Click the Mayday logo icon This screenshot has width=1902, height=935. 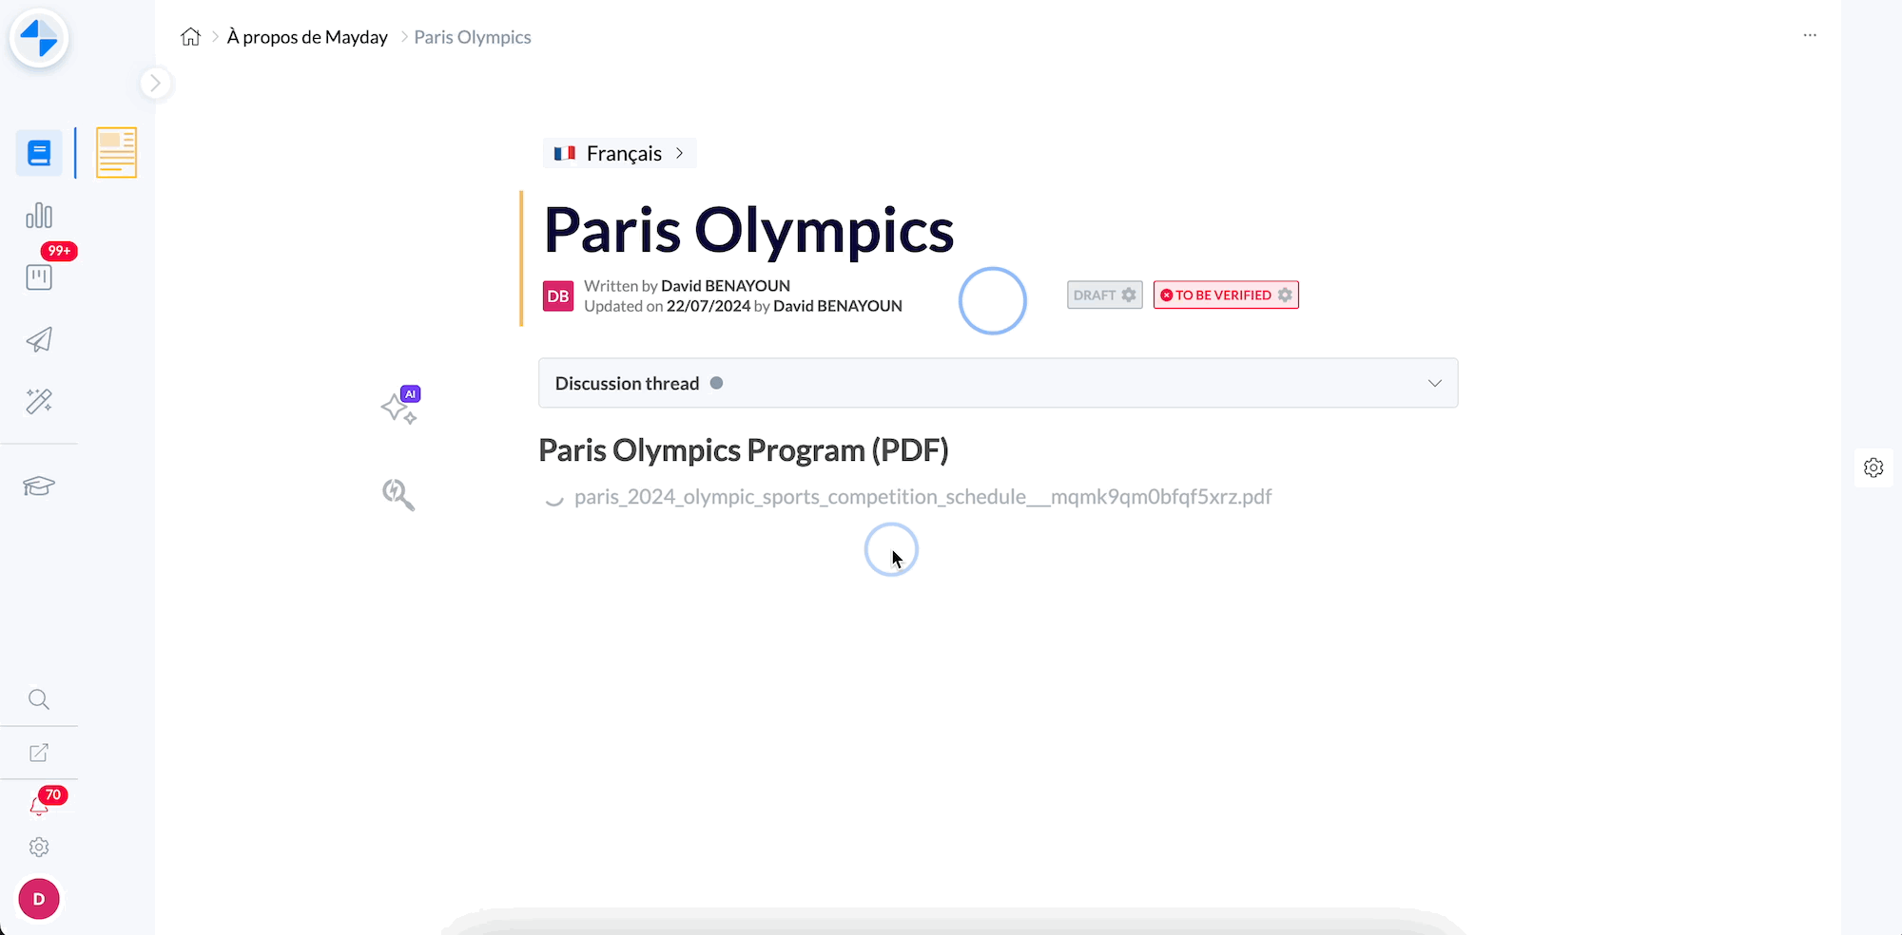(x=39, y=39)
